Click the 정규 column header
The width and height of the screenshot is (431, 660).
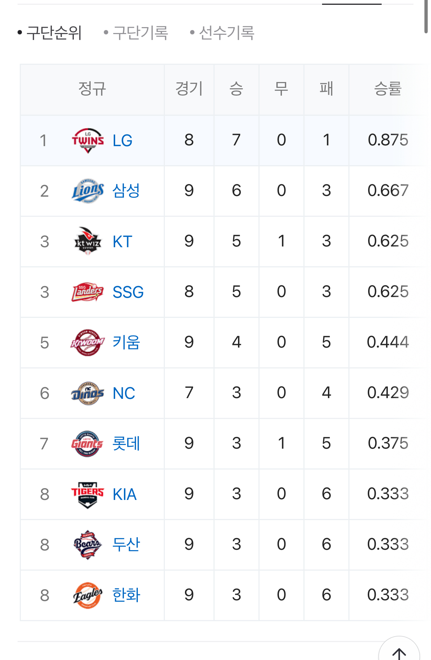(x=92, y=89)
